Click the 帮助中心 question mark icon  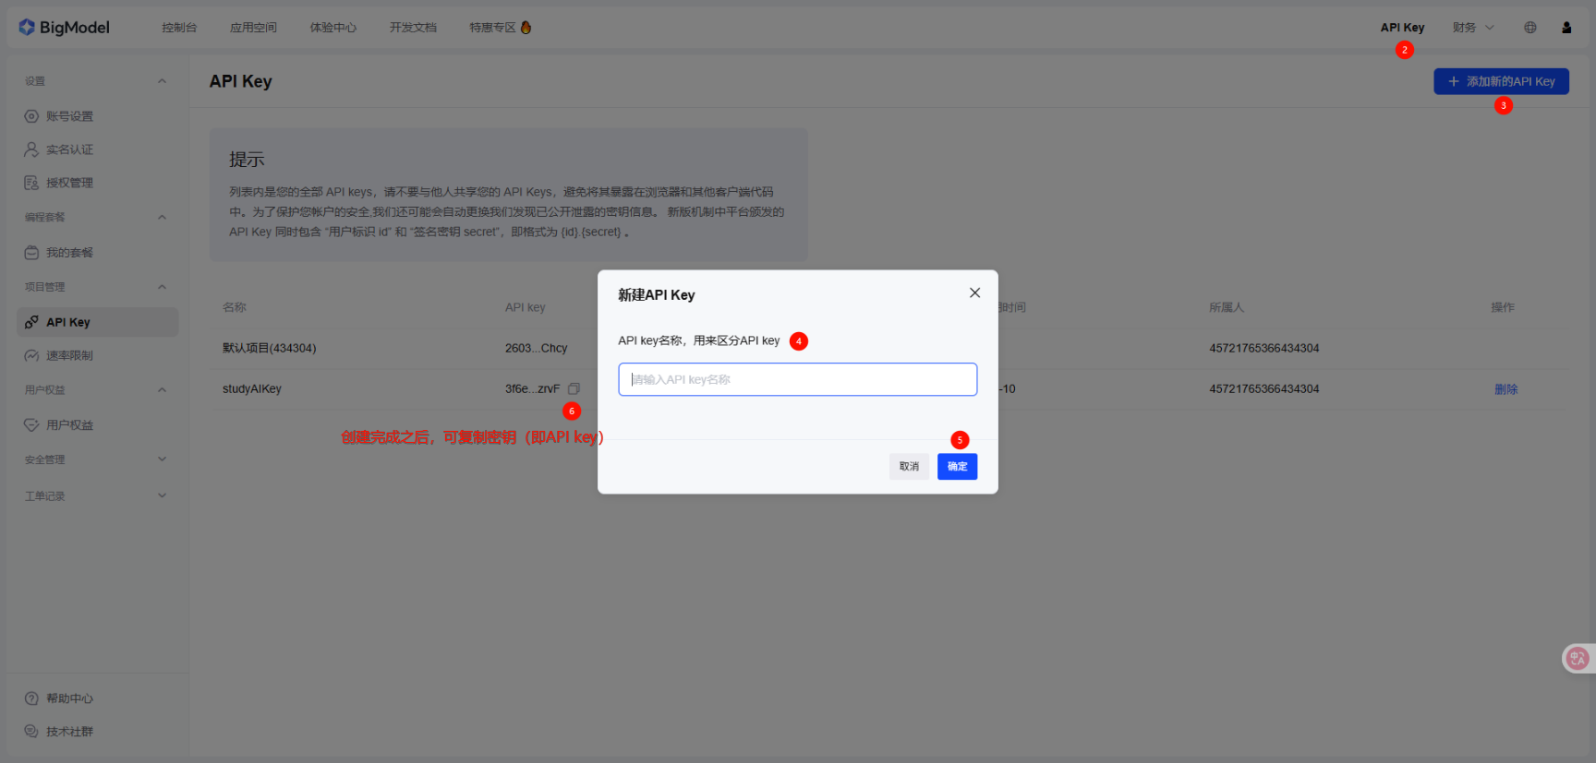31,698
